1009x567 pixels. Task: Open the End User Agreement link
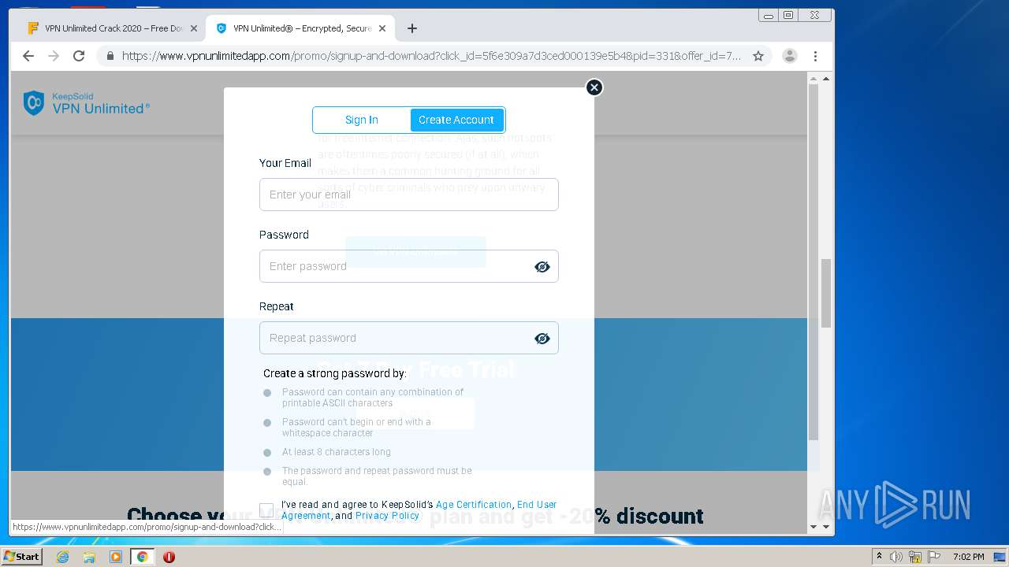click(x=419, y=510)
